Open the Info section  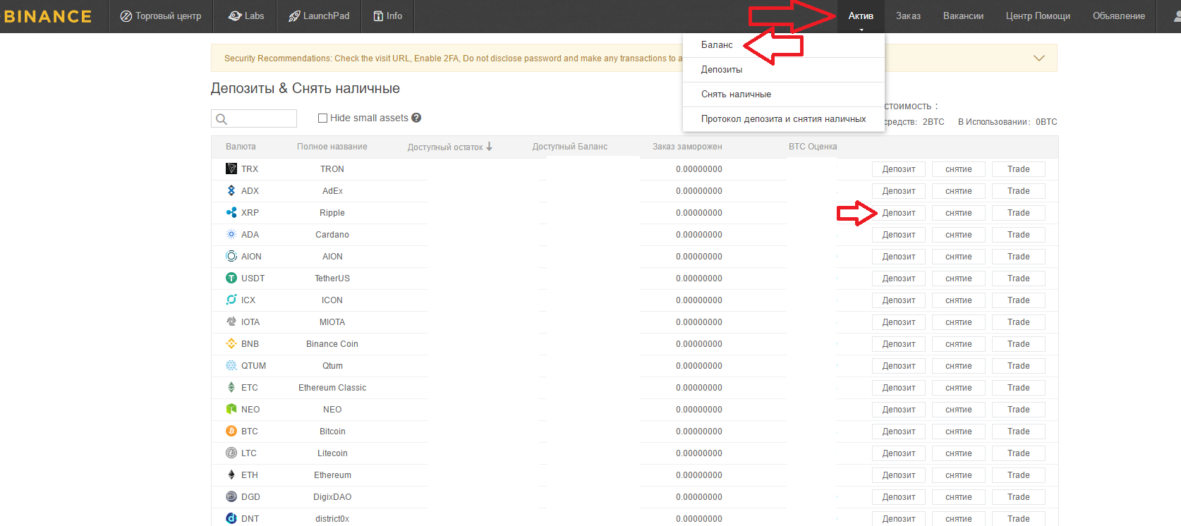coord(388,16)
